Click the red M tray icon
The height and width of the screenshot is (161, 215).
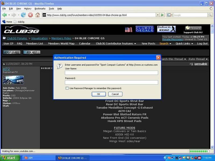pyautogui.click(x=199, y=158)
